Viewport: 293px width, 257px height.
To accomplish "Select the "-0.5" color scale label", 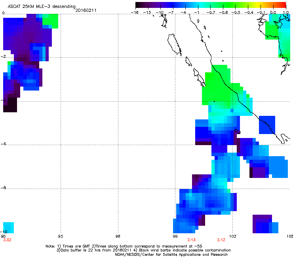I will pyautogui.click(x=236, y=13).
